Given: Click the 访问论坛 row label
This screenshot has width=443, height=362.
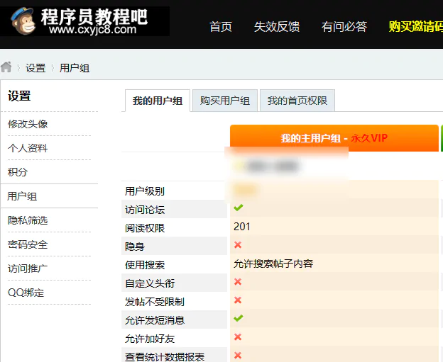Looking at the screenshot, I should 145,210.
